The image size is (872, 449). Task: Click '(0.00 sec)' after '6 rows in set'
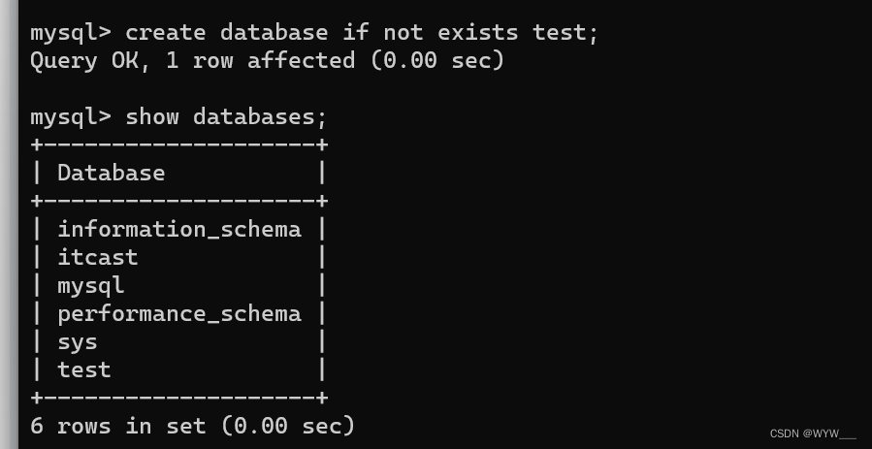pyautogui.click(x=287, y=426)
